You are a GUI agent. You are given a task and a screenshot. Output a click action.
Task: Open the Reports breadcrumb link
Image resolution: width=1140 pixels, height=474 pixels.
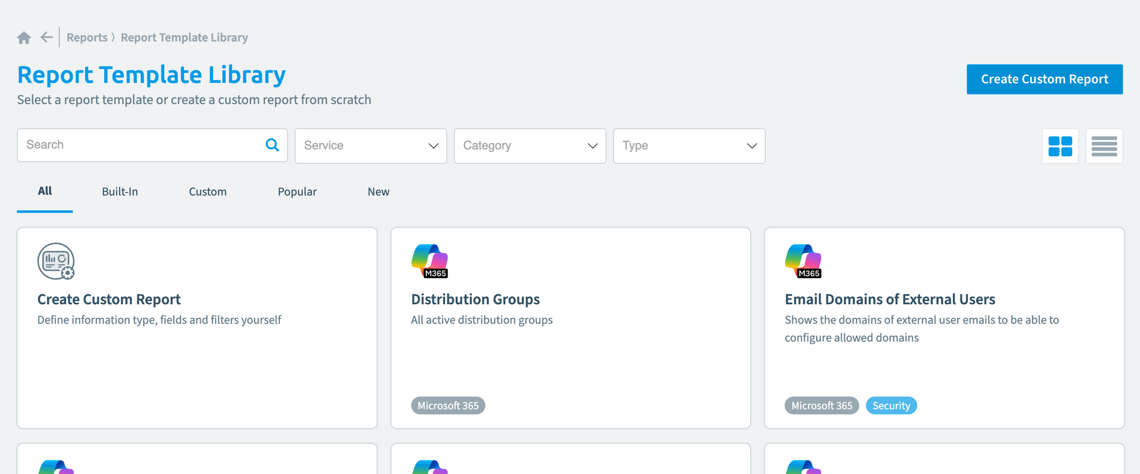tap(87, 38)
